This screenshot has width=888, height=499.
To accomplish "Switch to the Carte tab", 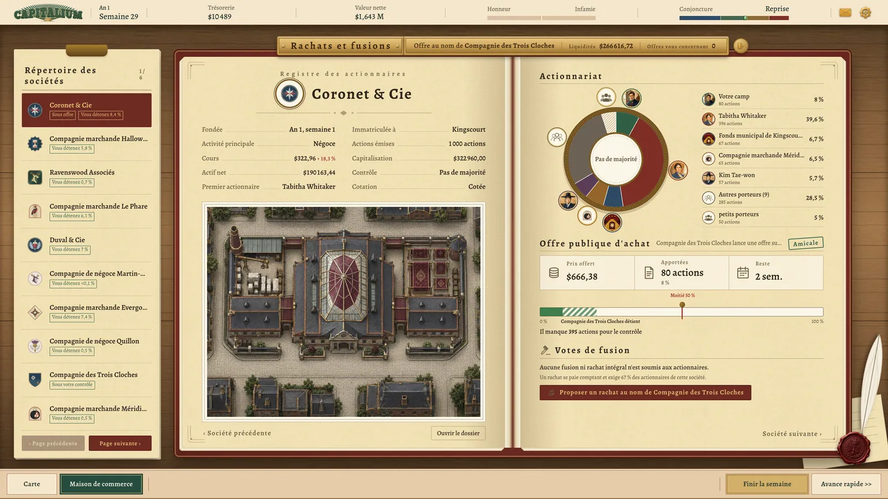I will click(32, 484).
